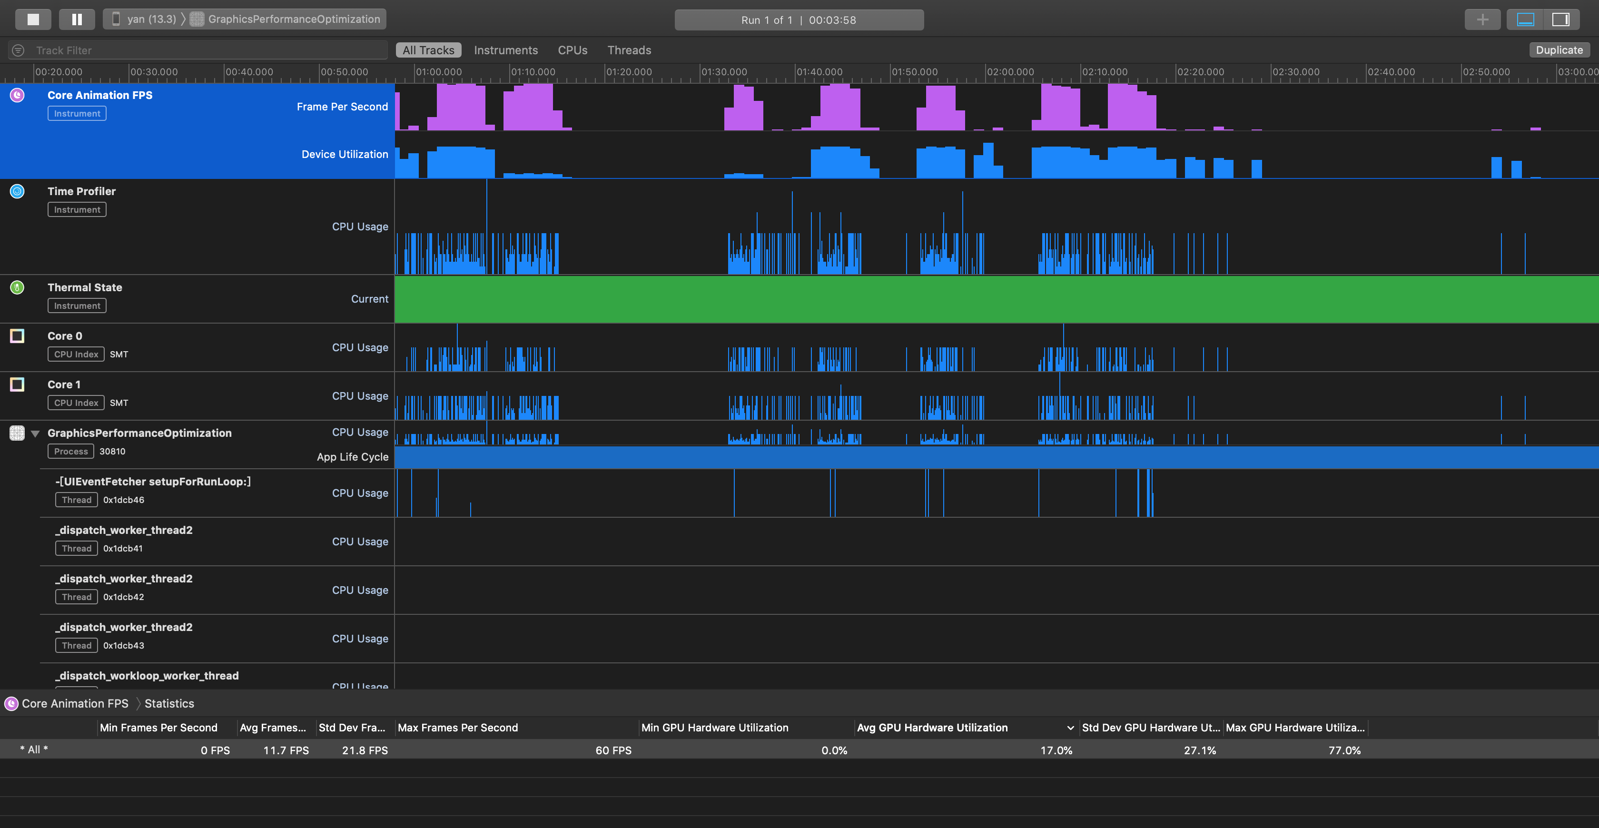Screen dimensions: 1599x828
Task: Toggle the right inspector pane visibility
Action: [x=1560, y=19]
